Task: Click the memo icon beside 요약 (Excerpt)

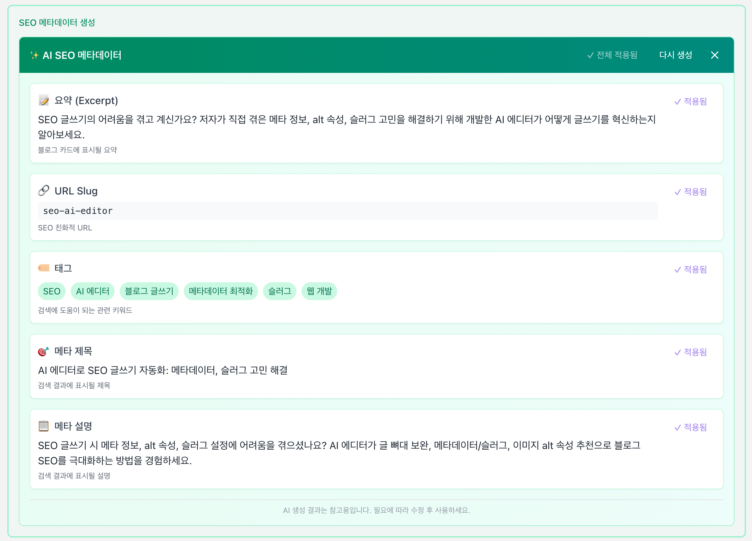Action: pos(43,101)
